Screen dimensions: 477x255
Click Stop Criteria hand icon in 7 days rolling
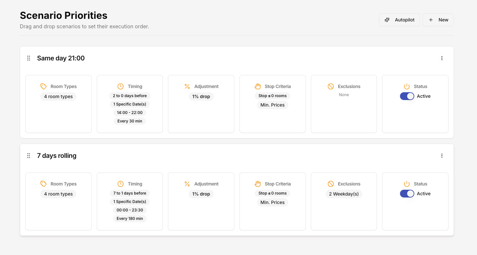click(x=258, y=184)
